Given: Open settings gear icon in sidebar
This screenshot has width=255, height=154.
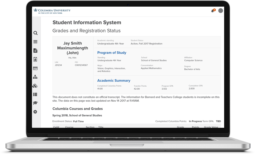Looking at the screenshot, I should (35, 112).
